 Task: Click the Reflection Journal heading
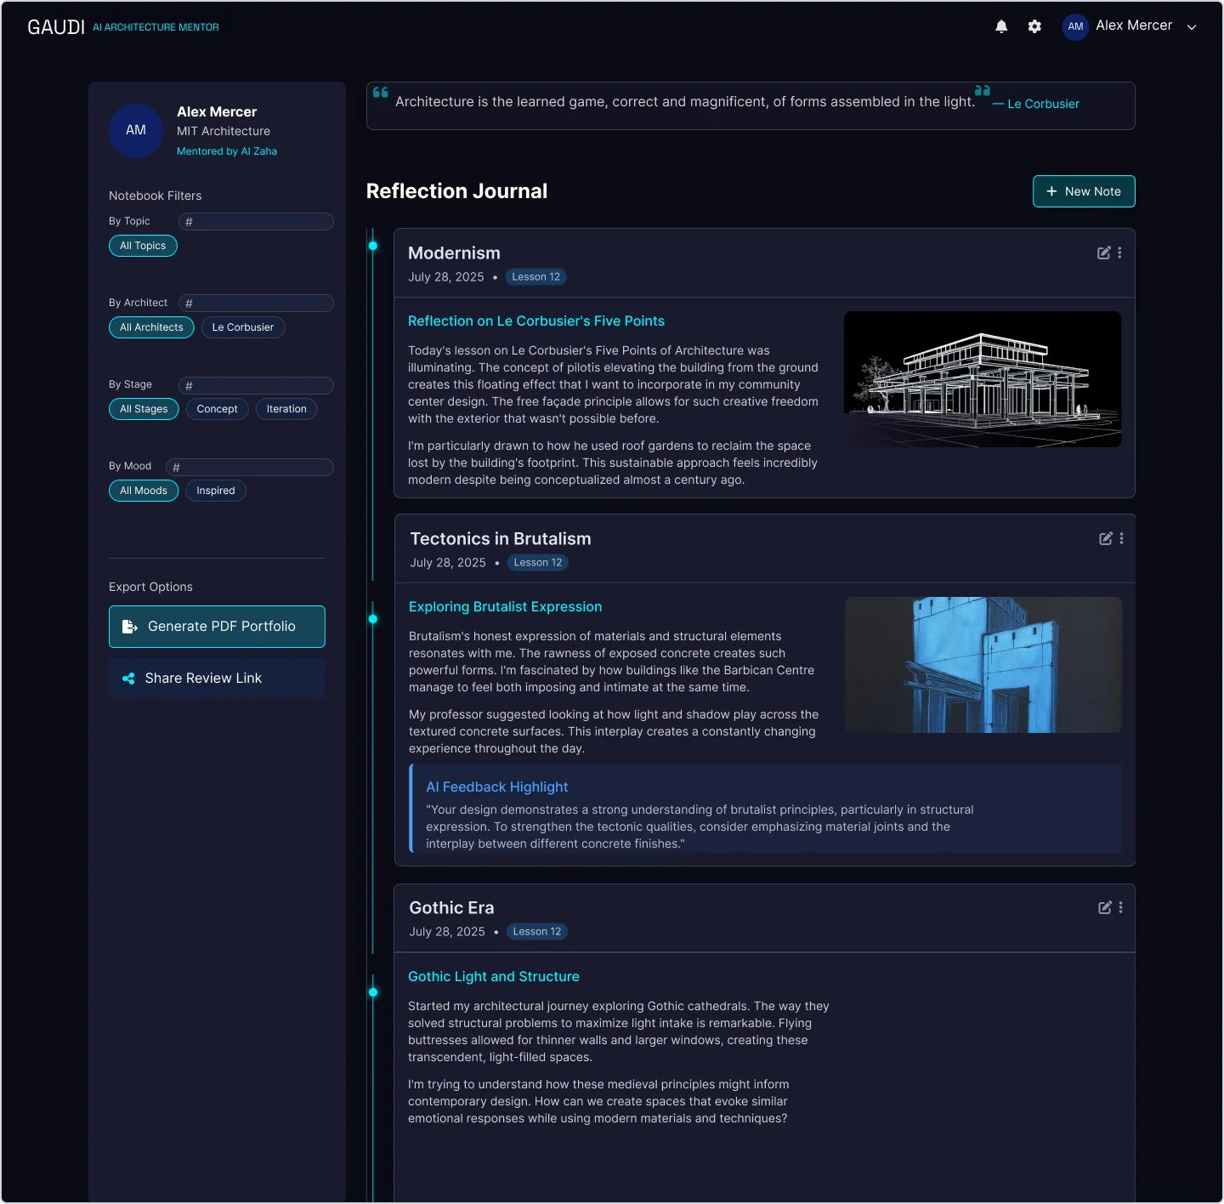[x=456, y=191]
